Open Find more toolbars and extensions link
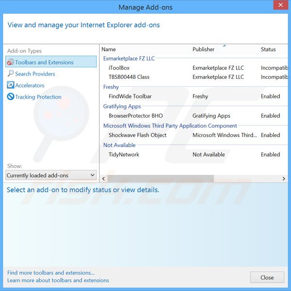Screen dimensions: 291x291 tap(51, 273)
